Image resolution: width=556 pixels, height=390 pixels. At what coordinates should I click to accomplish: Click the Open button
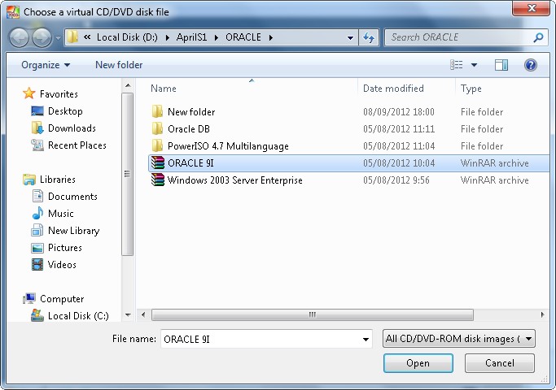click(418, 363)
